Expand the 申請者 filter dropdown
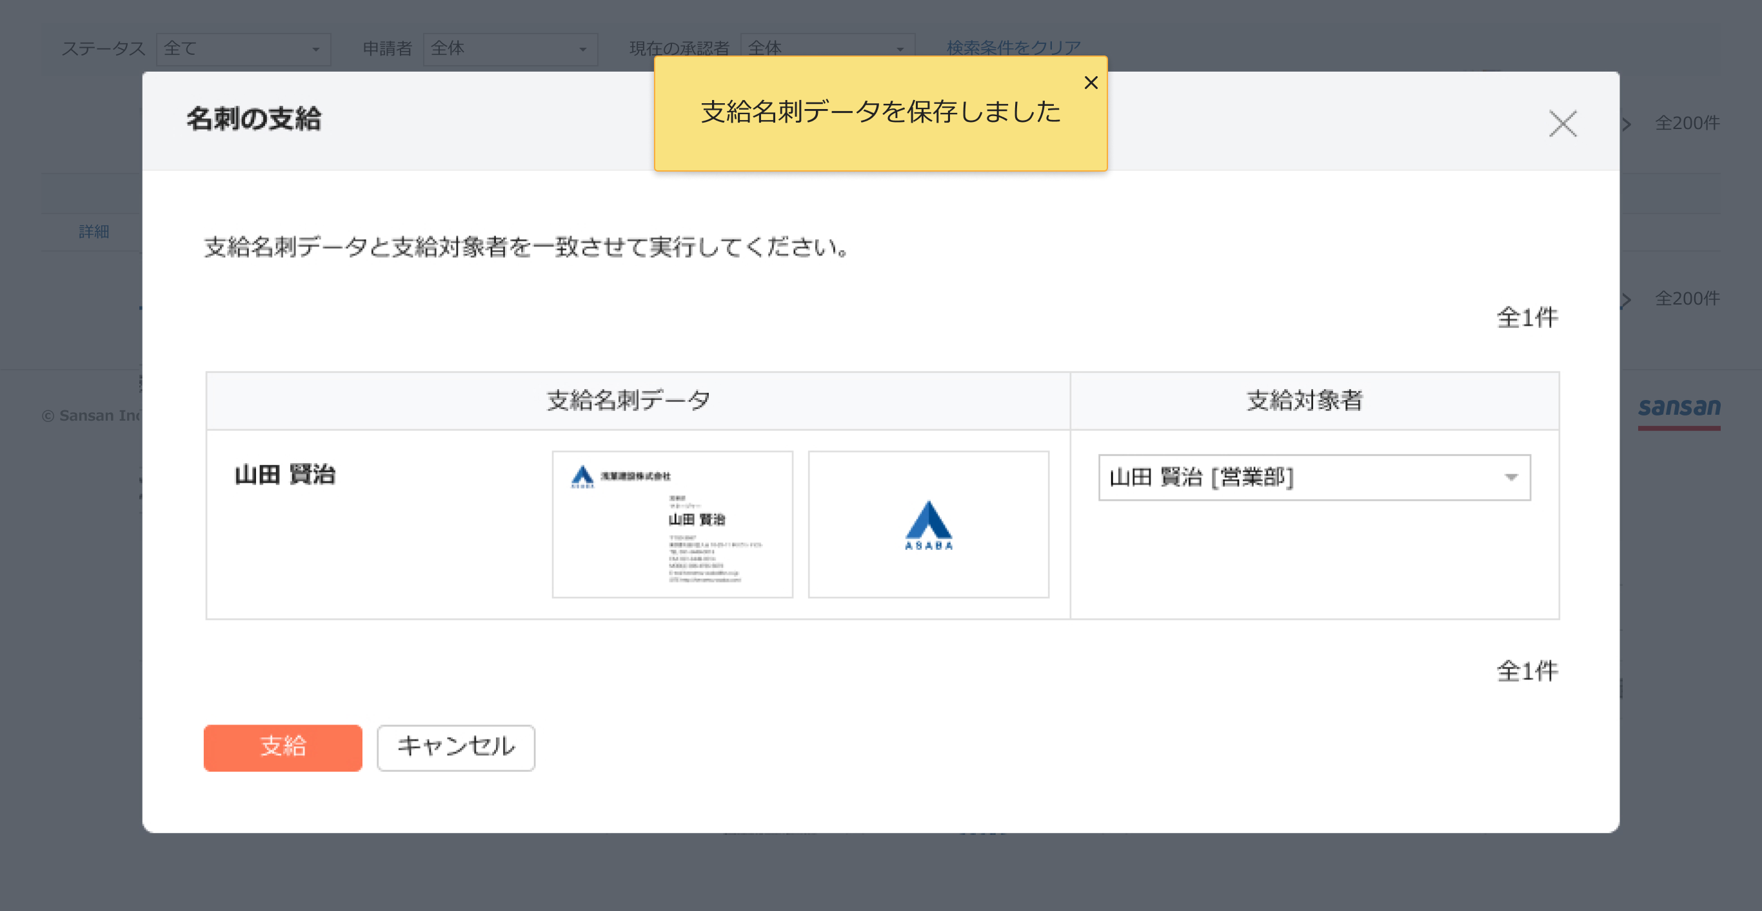 tap(510, 48)
